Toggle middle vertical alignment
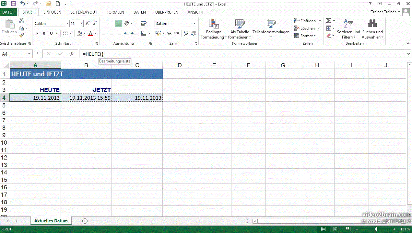This screenshot has height=233, width=412. point(112,23)
